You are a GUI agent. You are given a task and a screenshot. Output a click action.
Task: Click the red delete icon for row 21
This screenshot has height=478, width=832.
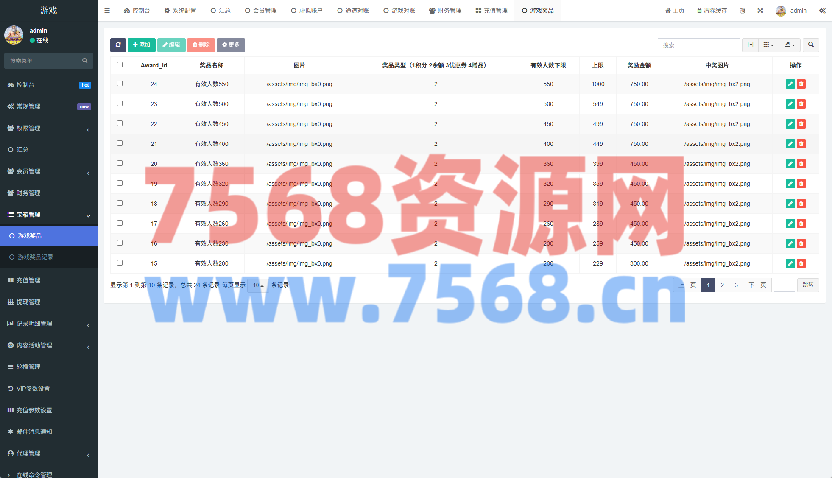[801, 144]
